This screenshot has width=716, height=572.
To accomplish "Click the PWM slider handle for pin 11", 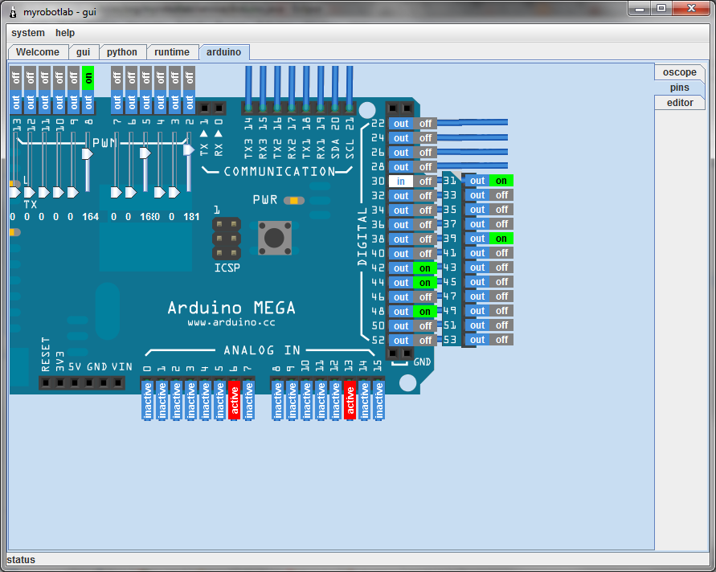I will point(44,192).
